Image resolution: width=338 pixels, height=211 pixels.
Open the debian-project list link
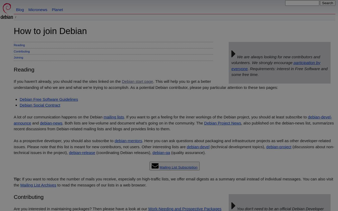279,147
